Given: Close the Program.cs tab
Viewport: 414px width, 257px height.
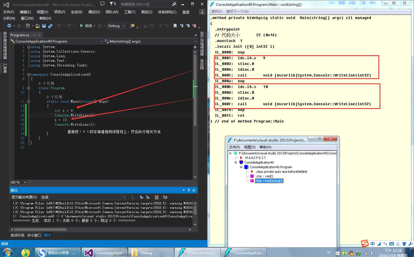Looking at the screenshot, I should point(39,35).
